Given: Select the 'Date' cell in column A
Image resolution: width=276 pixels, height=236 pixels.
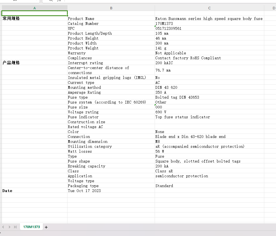Looking at the screenshot, I should 34,191.
